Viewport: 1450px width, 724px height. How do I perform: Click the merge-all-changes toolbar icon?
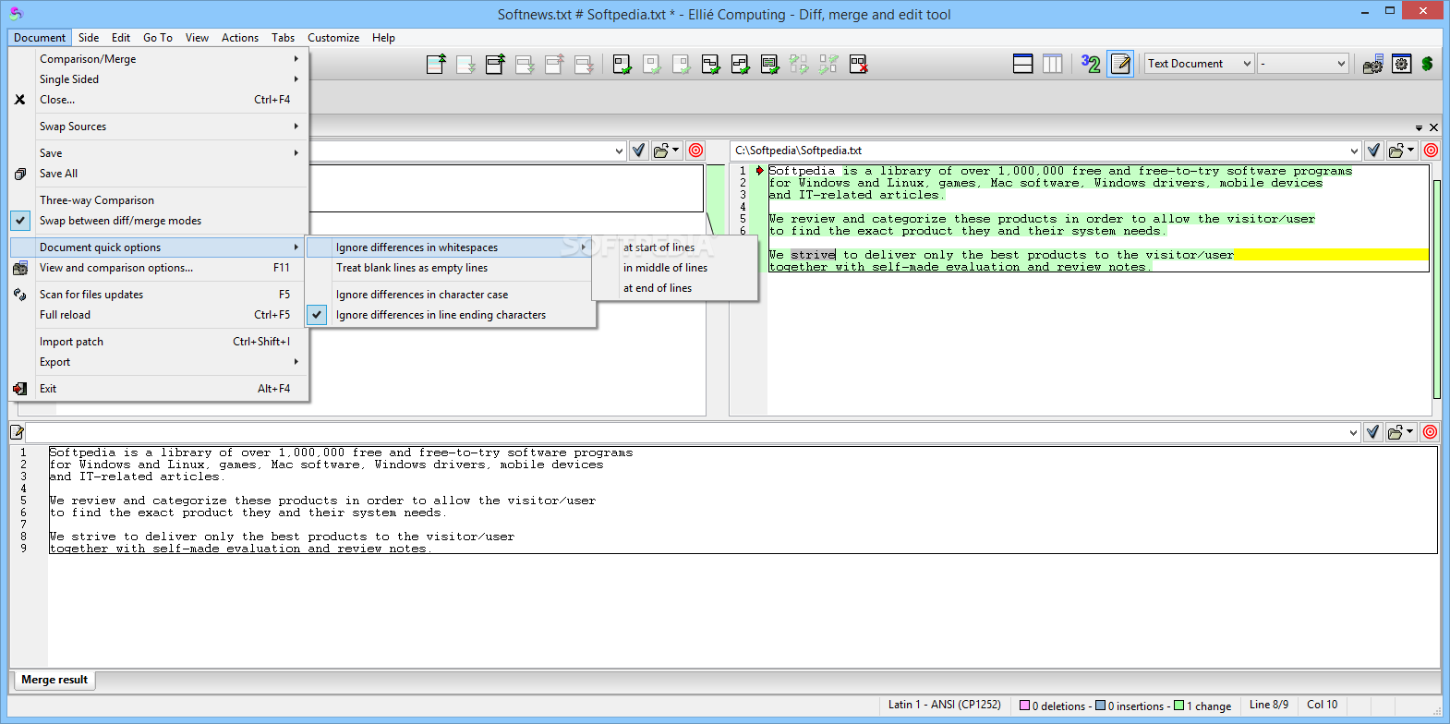point(770,64)
